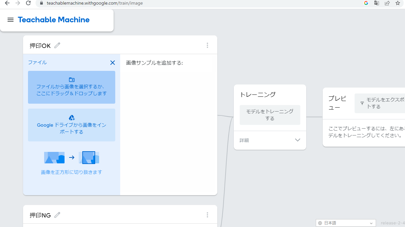Expand the 詳細 section in the Training card

(x=297, y=140)
